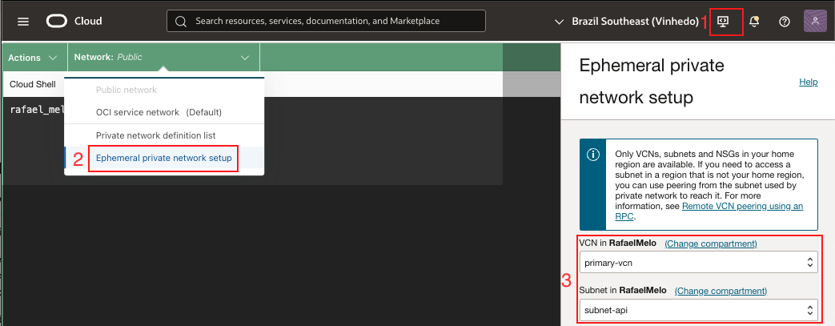
Task: Open Cloud Shell developer tools icon
Action: tap(723, 22)
